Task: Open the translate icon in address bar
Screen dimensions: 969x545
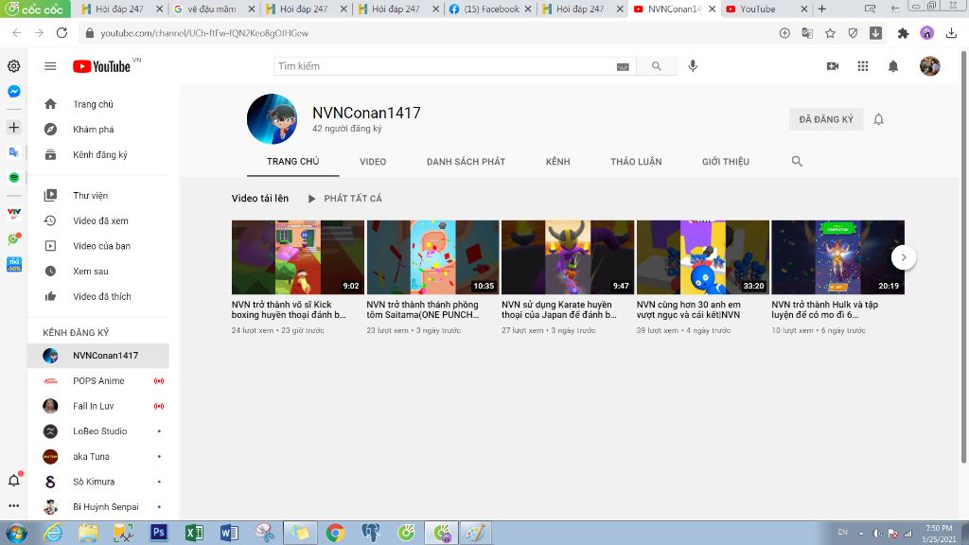Action: pyautogui.click(x=807, y=33)
